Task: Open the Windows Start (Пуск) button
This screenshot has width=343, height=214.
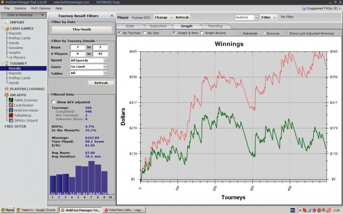Action: tap(7, 210)
